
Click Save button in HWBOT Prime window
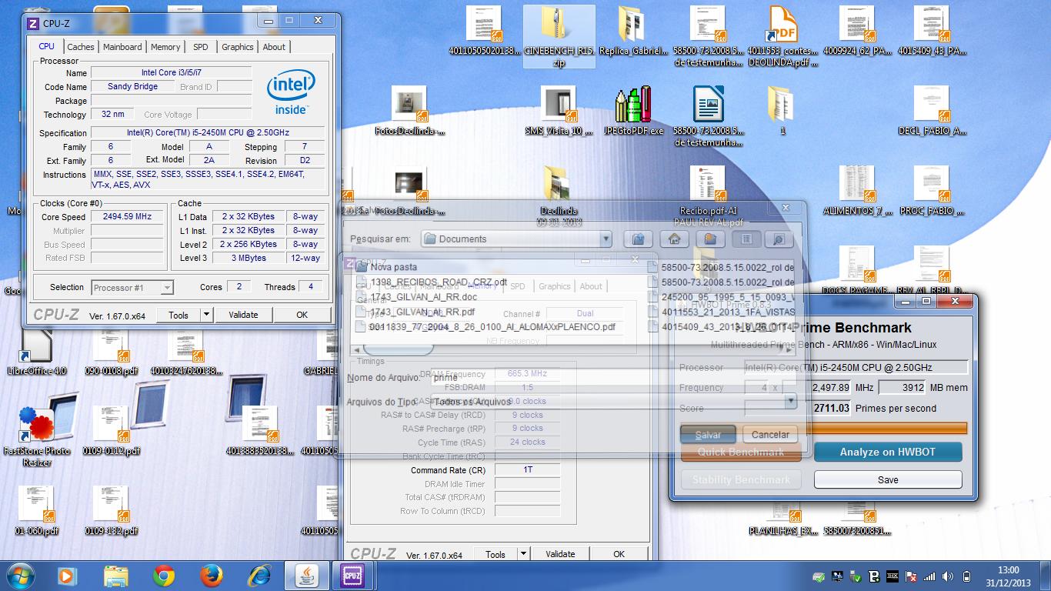(x=888, y=479)
